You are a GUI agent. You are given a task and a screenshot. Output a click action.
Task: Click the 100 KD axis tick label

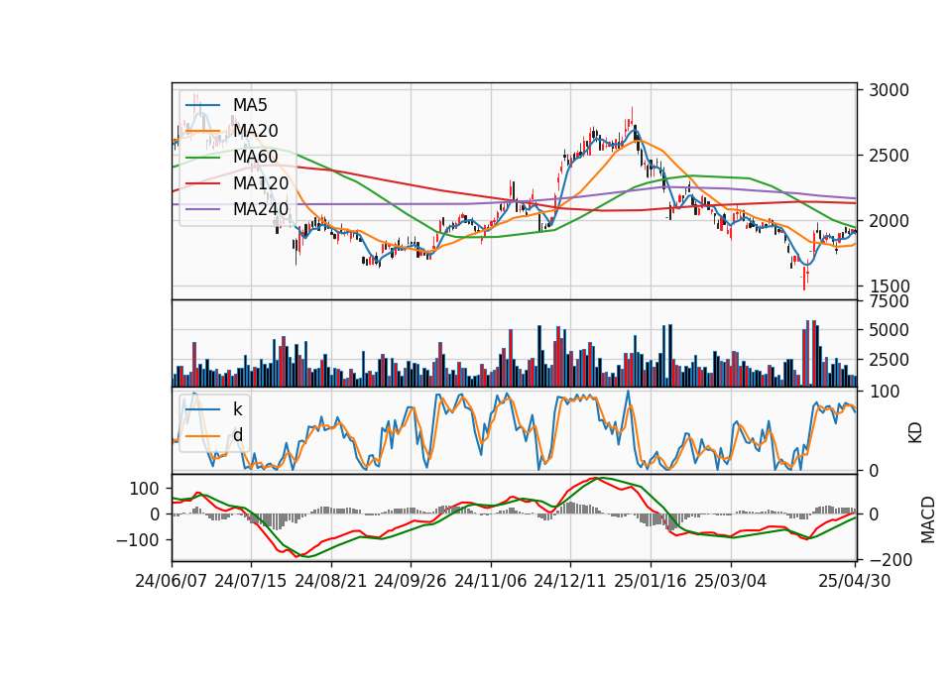[885, 393]
